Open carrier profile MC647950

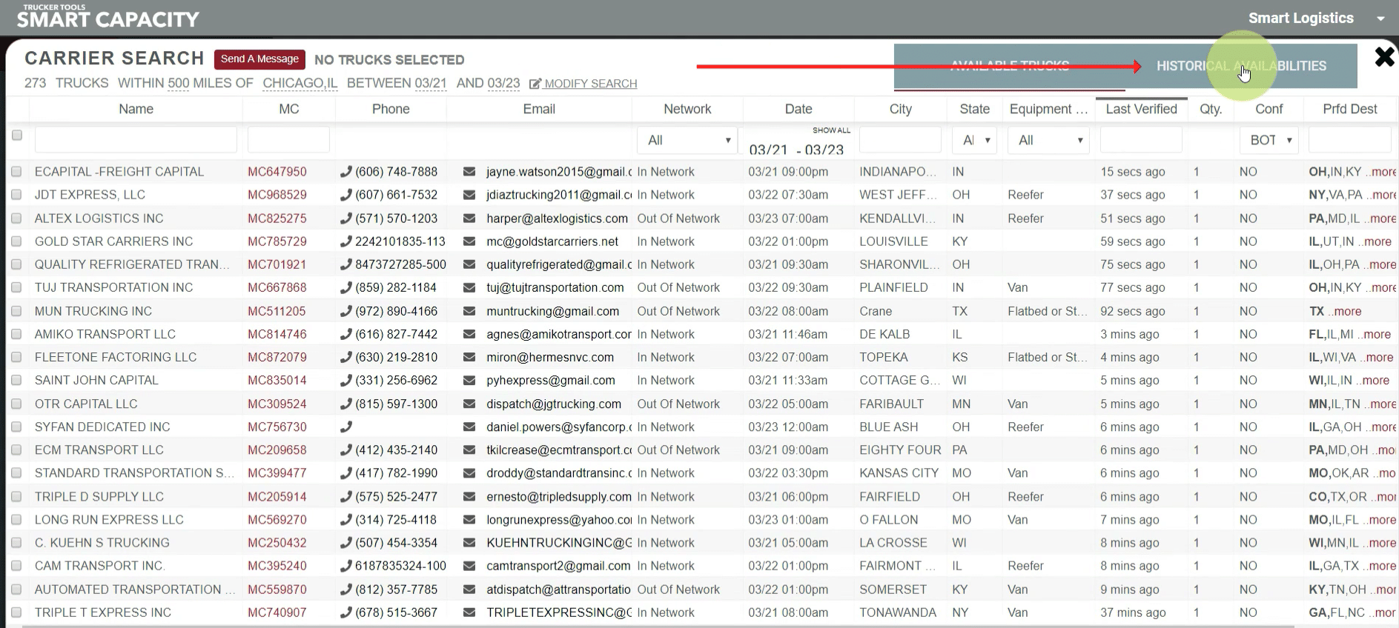coord(277,172)
